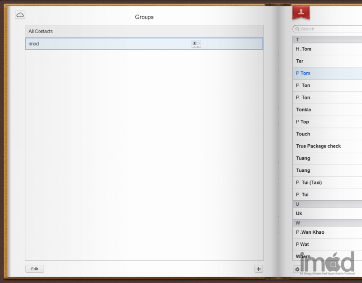This screenshot has height=283, width=362.
Task: Open the iCloud home cloud icon
Action: (x=20, y=15)
